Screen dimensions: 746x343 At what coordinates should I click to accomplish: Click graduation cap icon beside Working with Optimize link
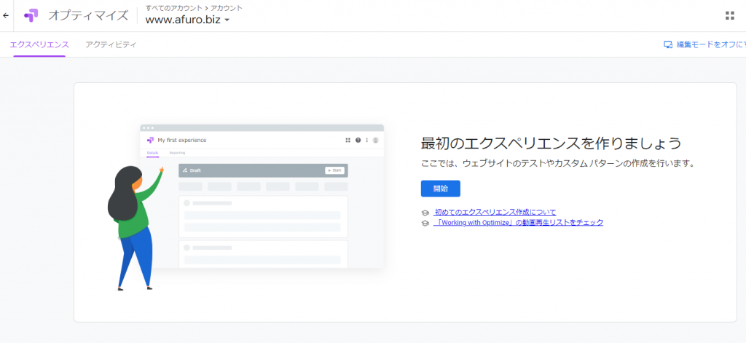pos(425,223)
